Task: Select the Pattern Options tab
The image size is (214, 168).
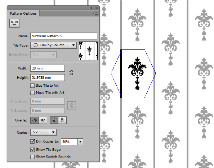Action: click(23, 14)
